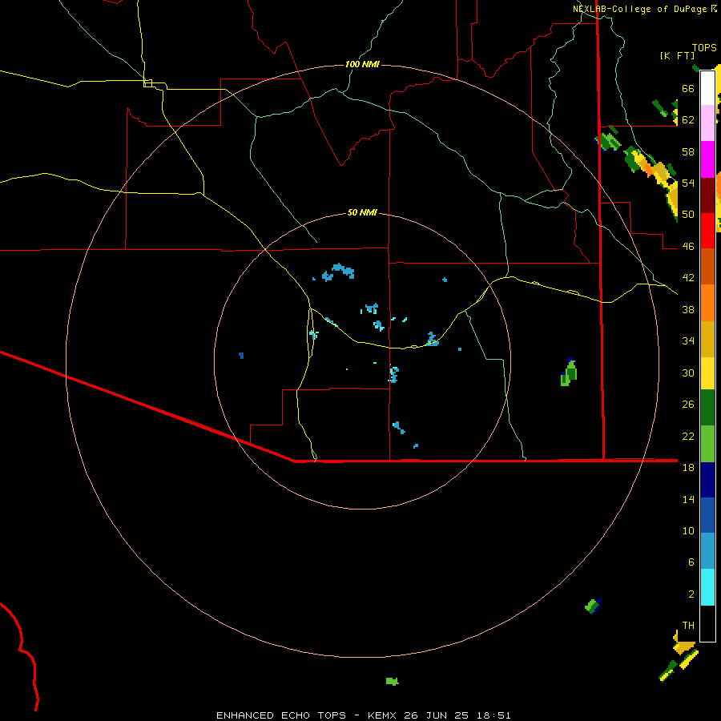The width and height of the screenshot is (721, 721).
Task: Click the 46 legend value
Action: click(688, 247)
